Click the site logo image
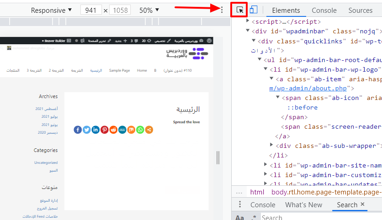This screenshot has width=382, height=220. click(187, 53)
